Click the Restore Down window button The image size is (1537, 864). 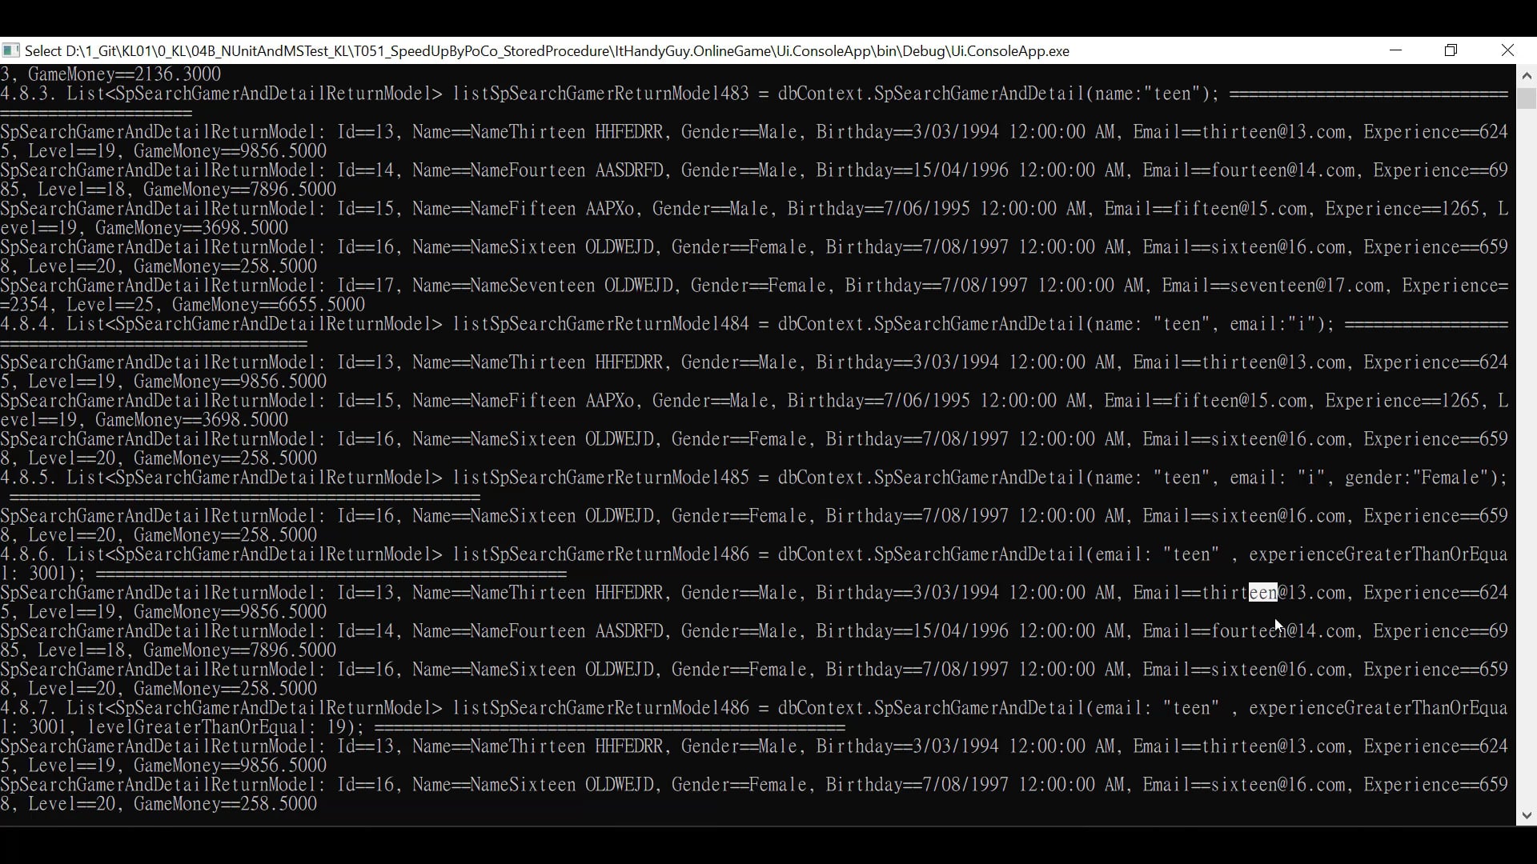point(1451,50)
